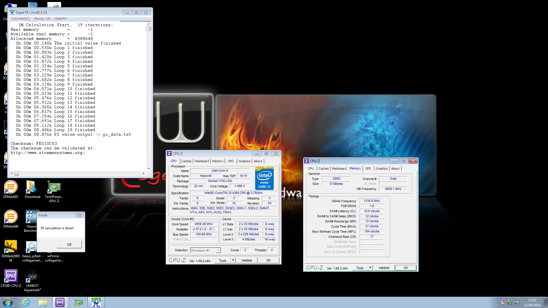Expand Tools dropdown arrow in right CPU-Z

tap(370, 268)
